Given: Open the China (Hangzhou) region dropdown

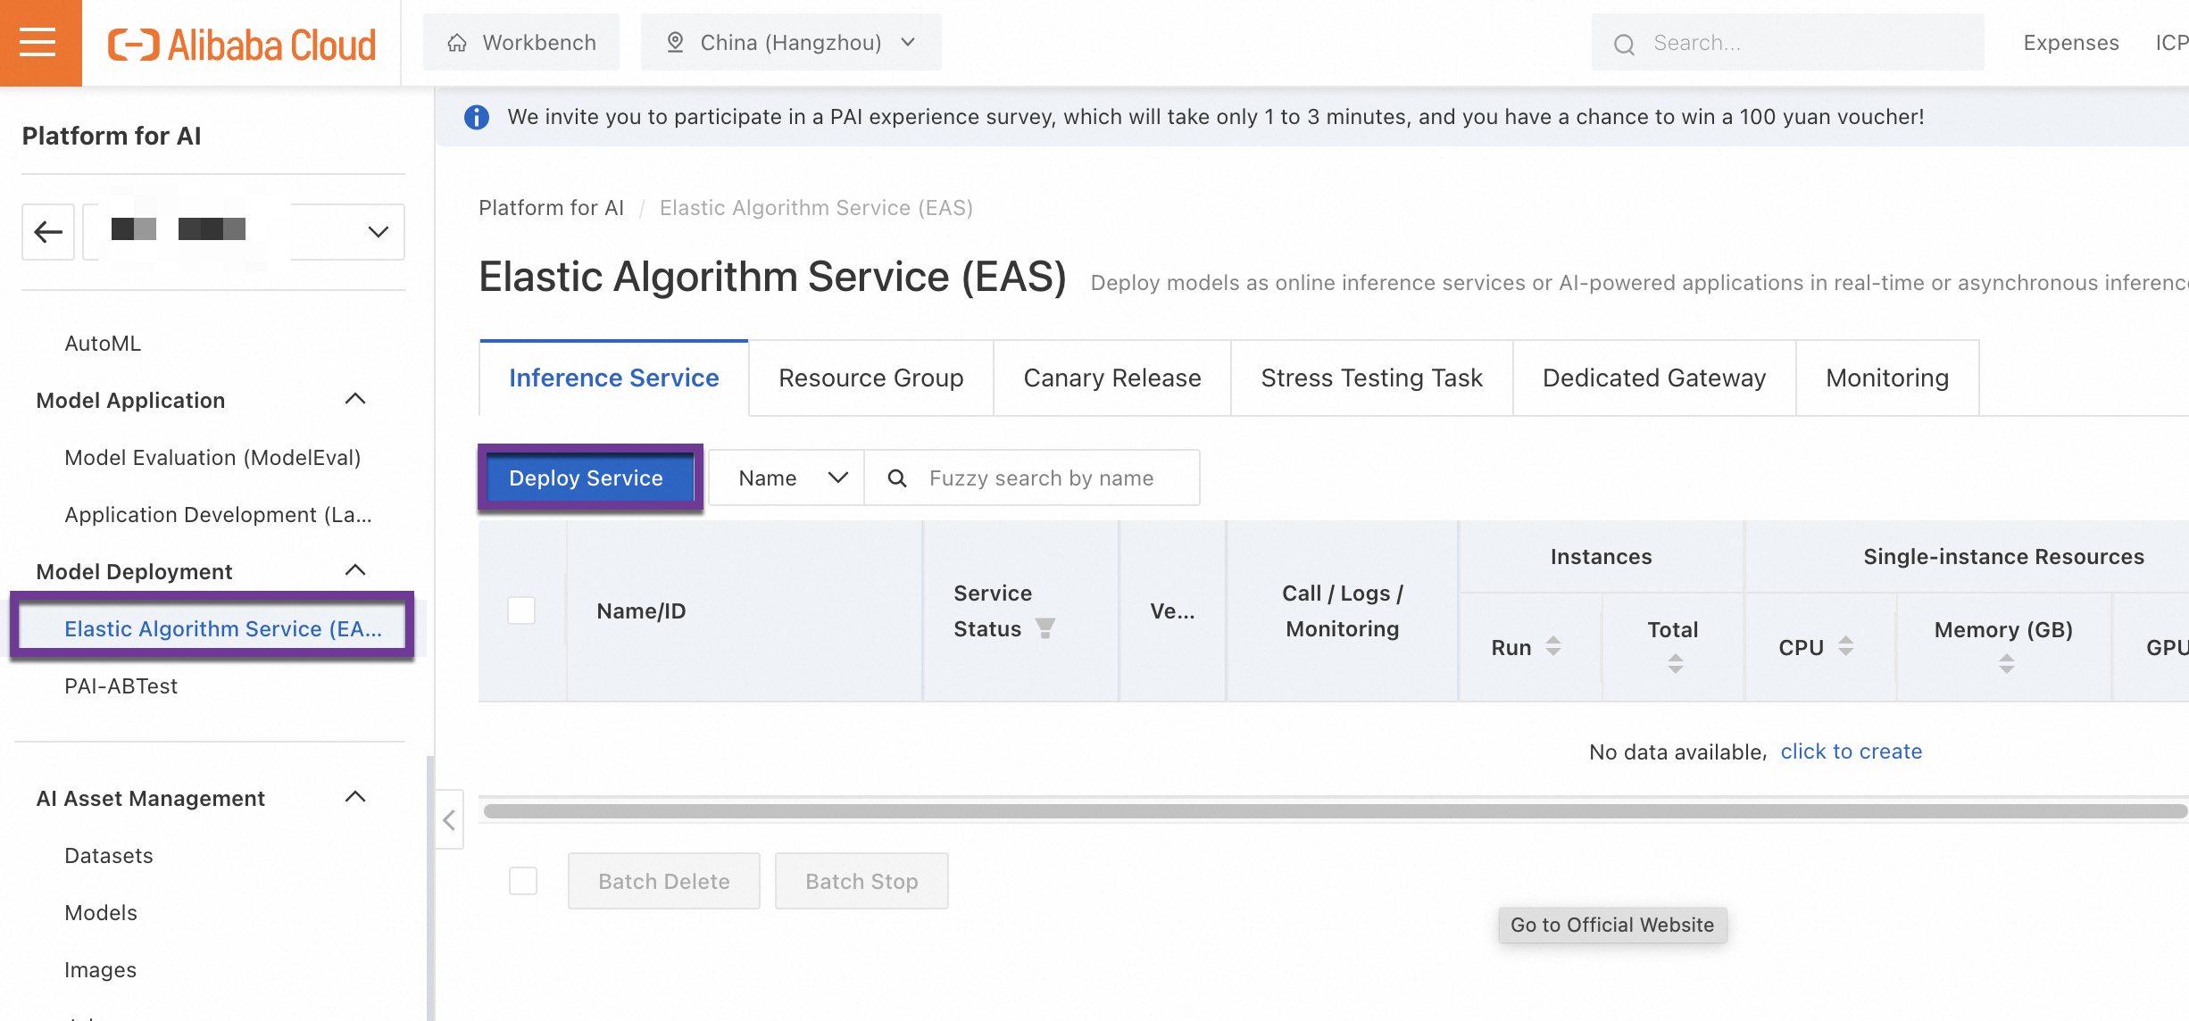Looking at the screenshot, I should pos(791,42).
